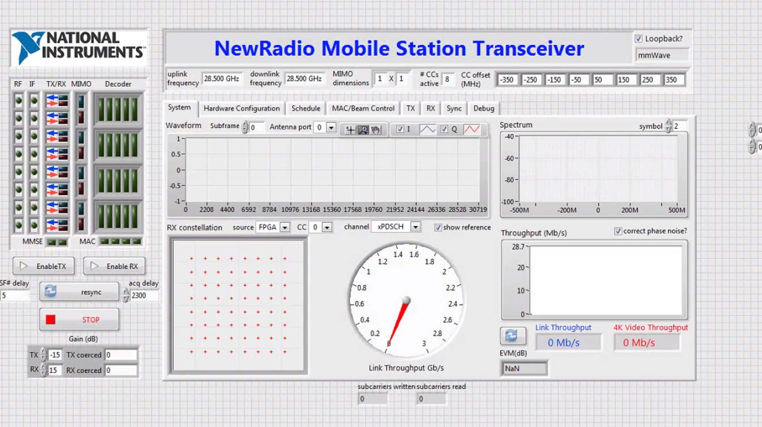Click the TX coerced field
This screenshot has height=427, width=762.
click(x=121, y=355)
